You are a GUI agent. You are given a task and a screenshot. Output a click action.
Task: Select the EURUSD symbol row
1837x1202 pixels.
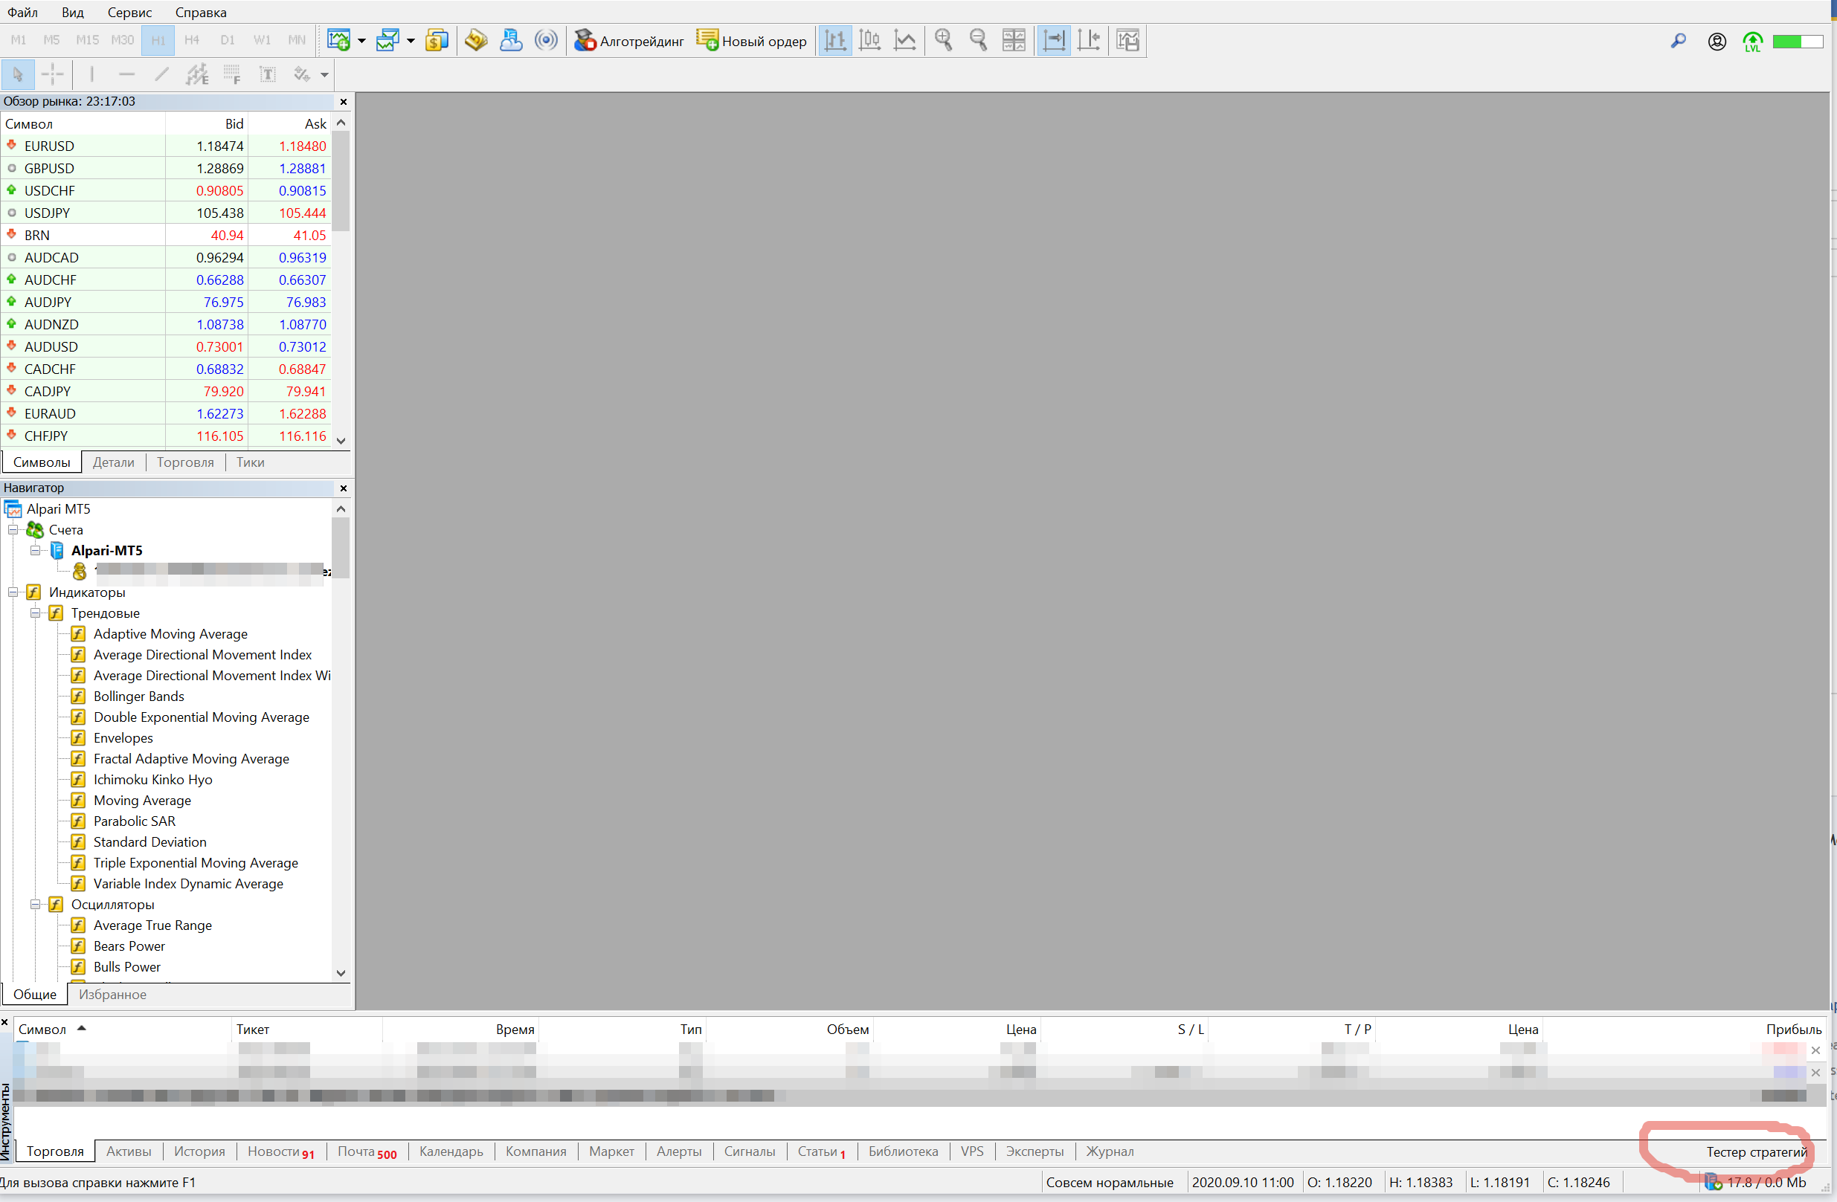click(x=165, y=146)
